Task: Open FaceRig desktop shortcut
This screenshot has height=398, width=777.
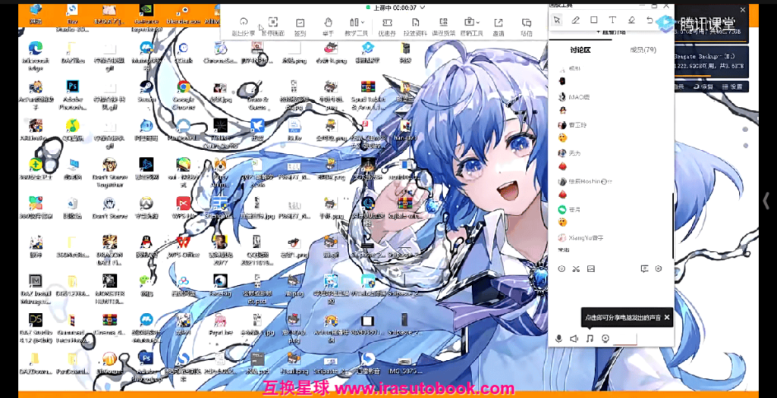Action: tap(221, 285)
